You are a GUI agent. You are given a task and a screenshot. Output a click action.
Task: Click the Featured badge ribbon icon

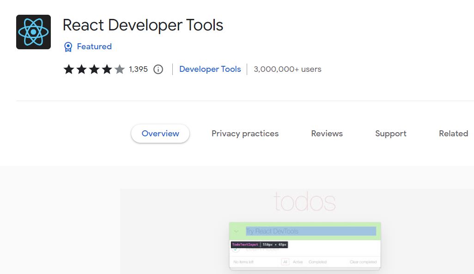coord(68,47)
